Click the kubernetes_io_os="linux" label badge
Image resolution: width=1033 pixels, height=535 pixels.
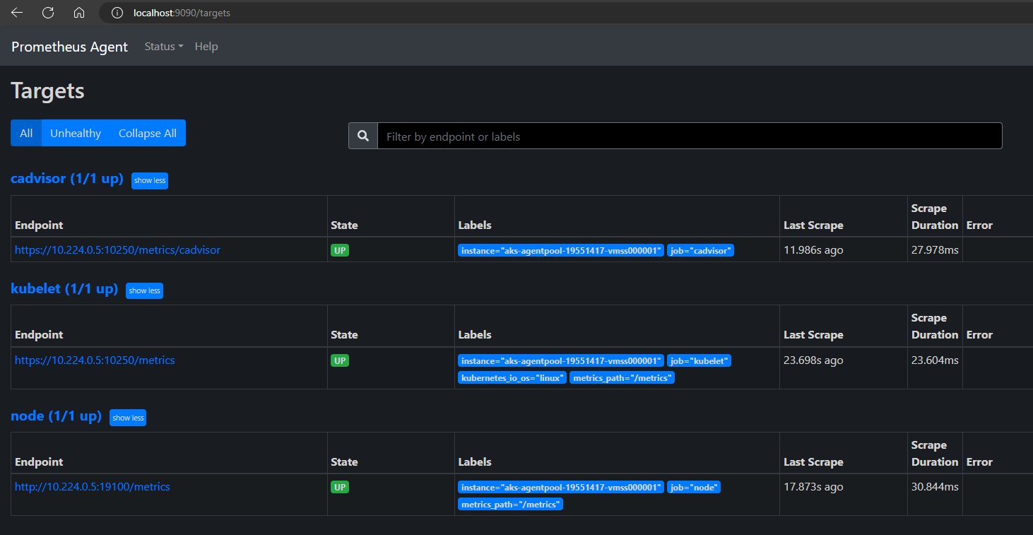point(512,377)
